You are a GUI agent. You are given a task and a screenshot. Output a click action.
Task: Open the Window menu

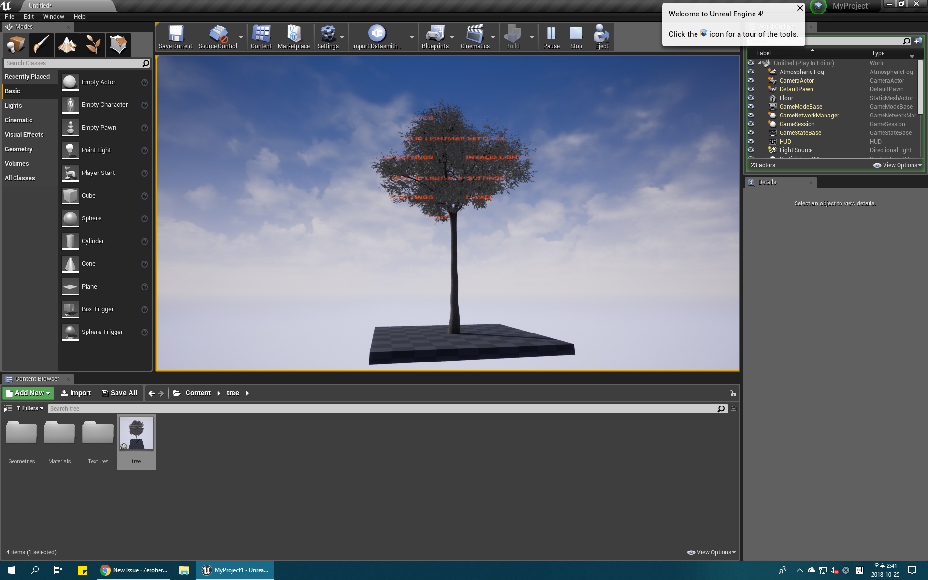point(54,17)
